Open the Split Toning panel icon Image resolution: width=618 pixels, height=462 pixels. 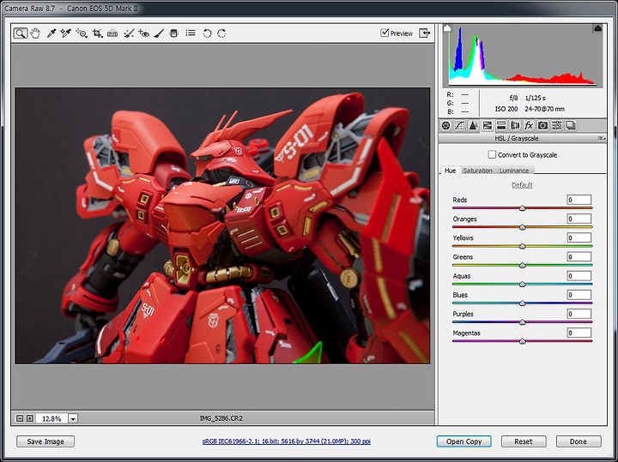pyautogui.click(x=501, y=125)
